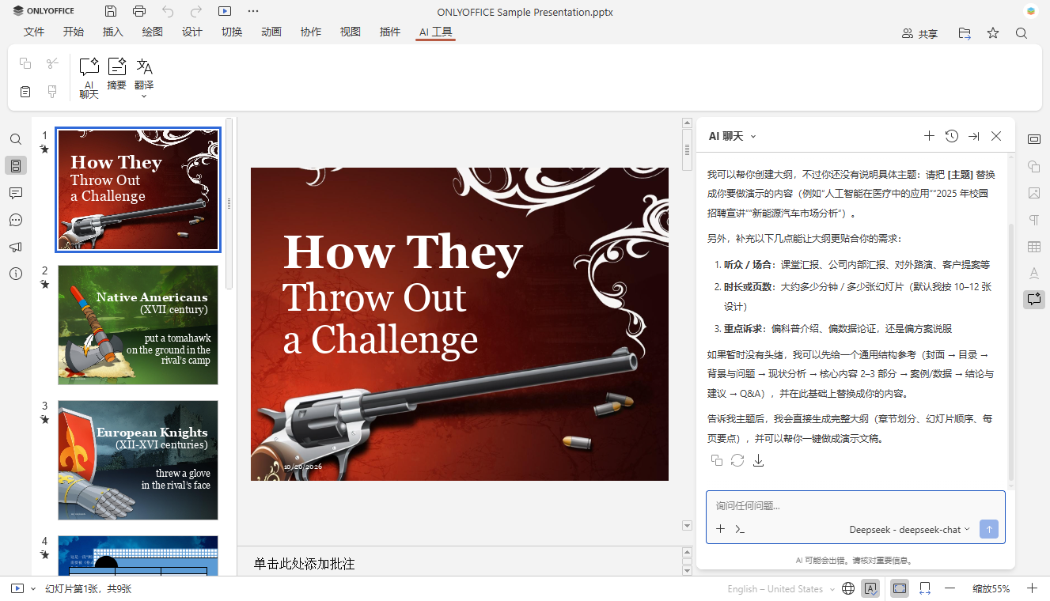Collapse the AI chat panel with the arrow icon
This screenshot has width=1050, height=601.
pos(974,136)
